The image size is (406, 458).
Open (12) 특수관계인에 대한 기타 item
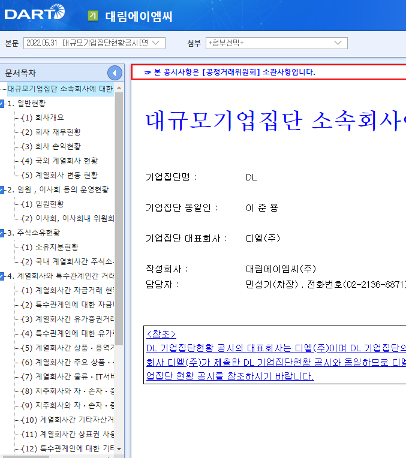click(x=68, y=448)
